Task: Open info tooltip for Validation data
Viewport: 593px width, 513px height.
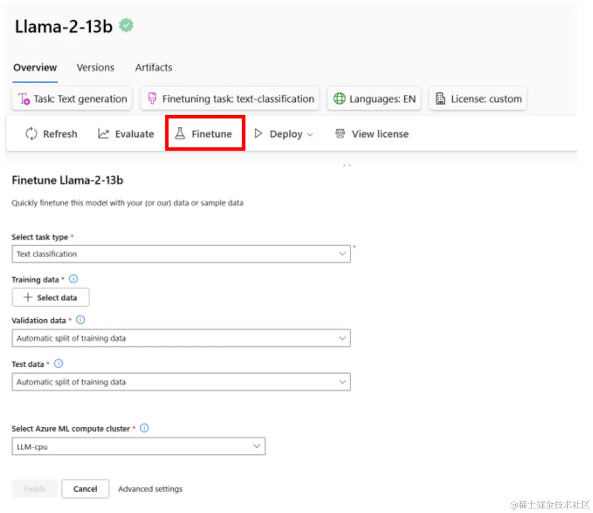Action: point(80,320)
